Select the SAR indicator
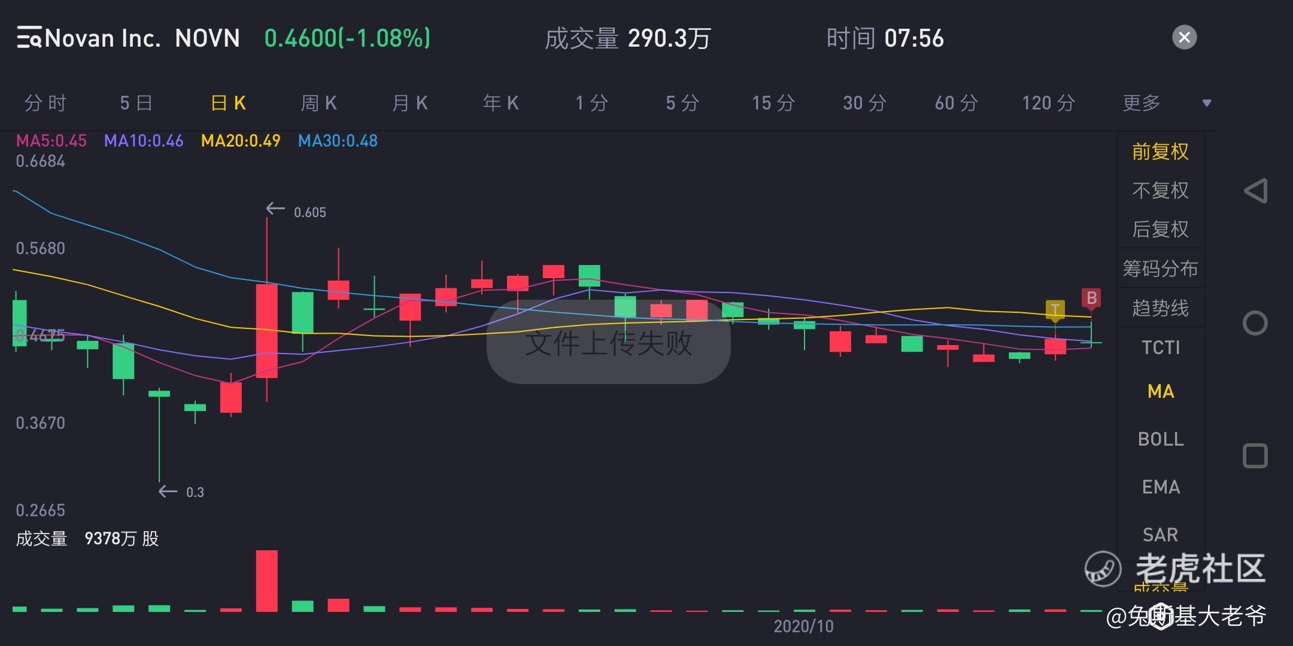1293x646 pixels. point(1160,534)
